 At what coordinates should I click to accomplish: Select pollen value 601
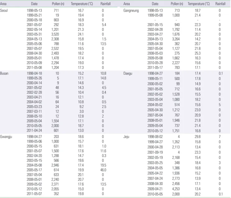coord(56,130)
